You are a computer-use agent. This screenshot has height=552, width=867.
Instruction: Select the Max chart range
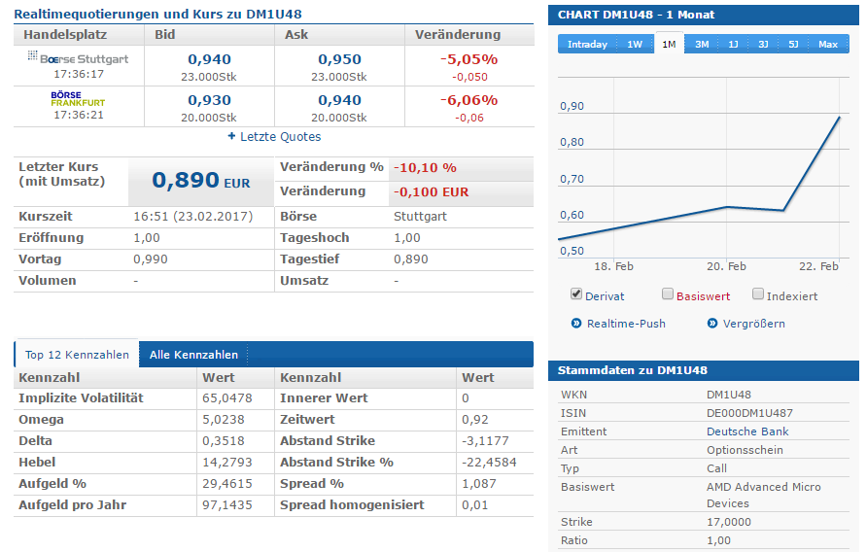pyautogui.click(x=828, y=45)
